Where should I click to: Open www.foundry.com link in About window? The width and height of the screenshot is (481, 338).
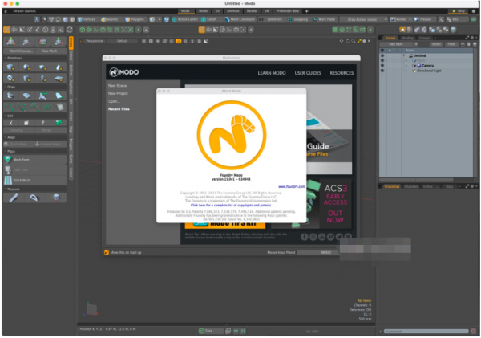click(x=291, y=186)
